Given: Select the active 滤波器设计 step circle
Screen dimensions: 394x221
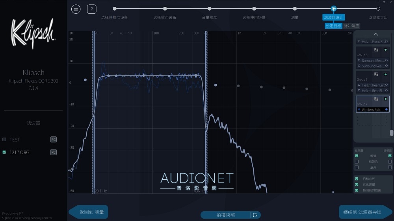Looking at the screenshot, I should 333,9.
